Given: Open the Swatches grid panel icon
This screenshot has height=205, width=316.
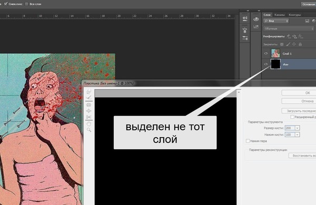Looking at the screenshot, I should (x=256, y=27).
